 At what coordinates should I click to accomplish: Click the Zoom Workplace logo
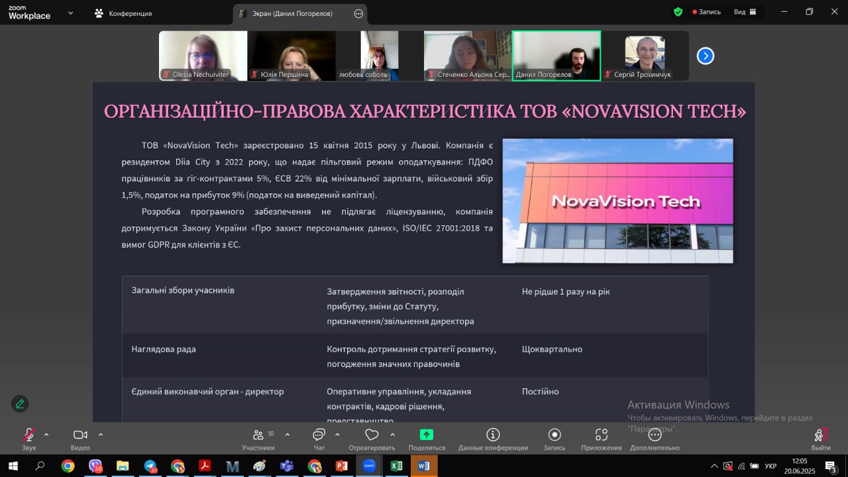(x=29, y=13)
